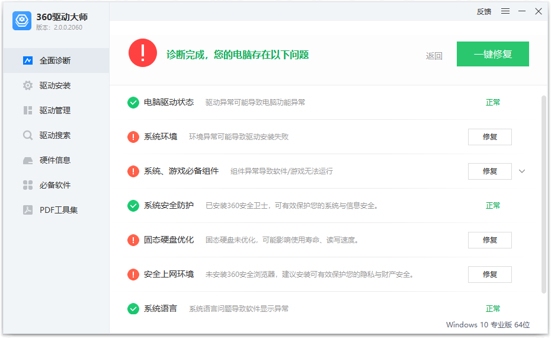Open the 反馈 feedback link
The height and width of the screenshot is (338, 551).
coord(484,12)
